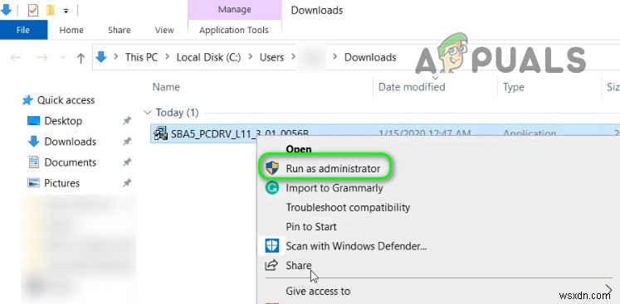
Task: Sort by the Name column header
Action: pyautogui.click(x=166, y=87)
